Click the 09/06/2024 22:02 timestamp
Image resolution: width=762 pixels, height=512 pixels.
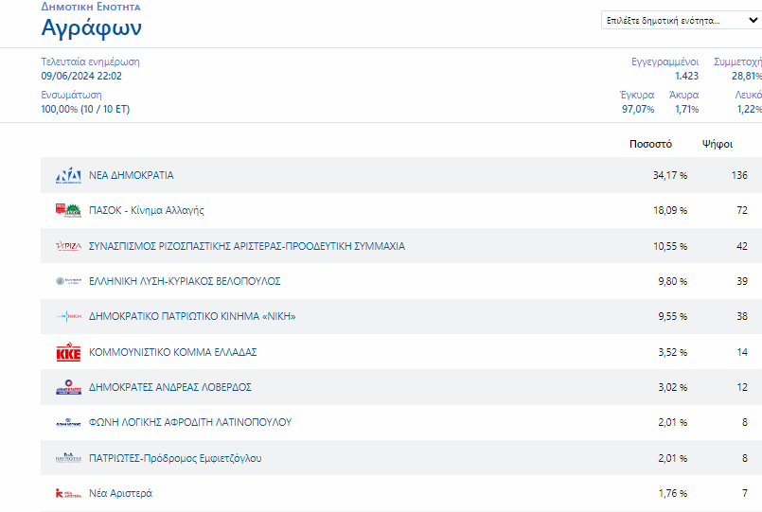(81, 76)
